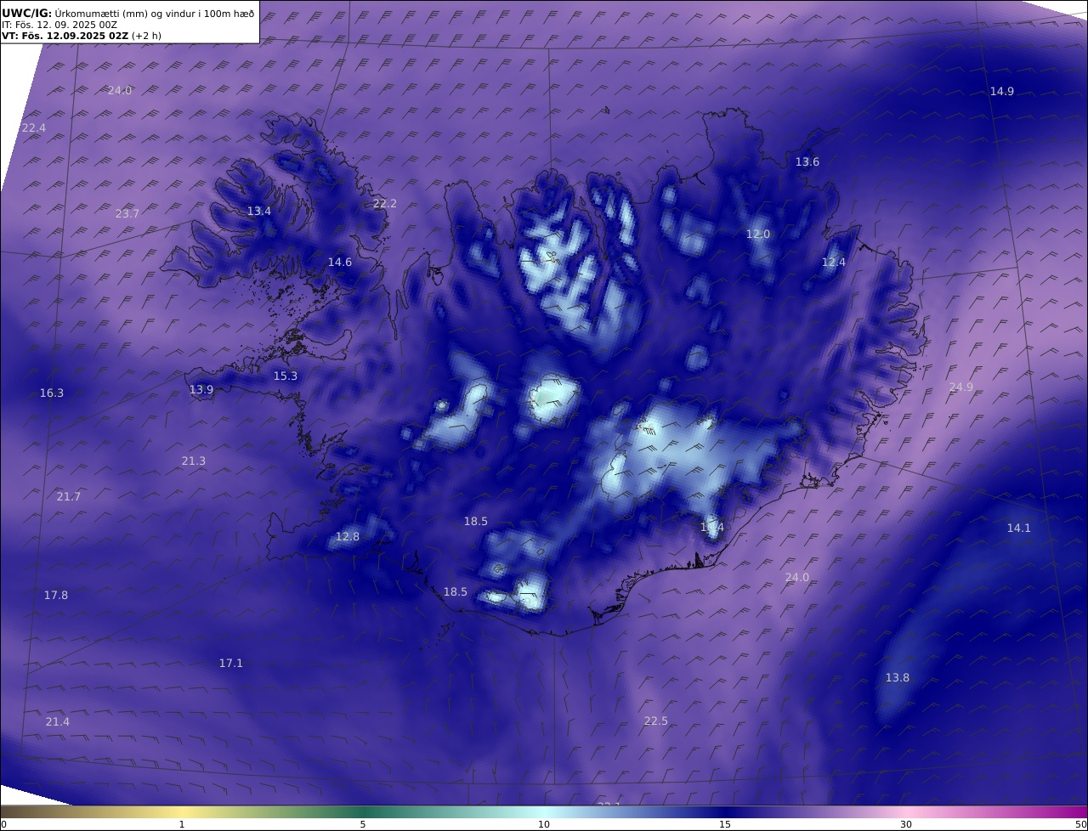Click the 22.2 value label
The height and width of the screenshot is (831, 1088).
coord(385,203)
